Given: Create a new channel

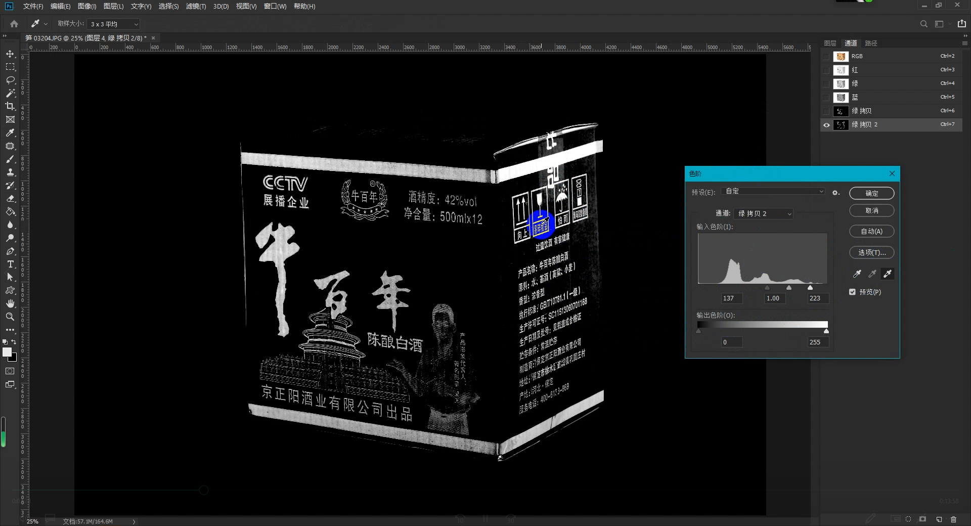Looking at the screenshot, I should tap(939, 519).
